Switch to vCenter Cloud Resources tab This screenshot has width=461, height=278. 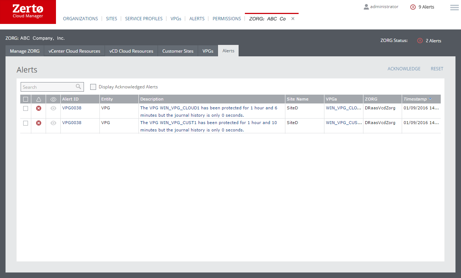74,51
